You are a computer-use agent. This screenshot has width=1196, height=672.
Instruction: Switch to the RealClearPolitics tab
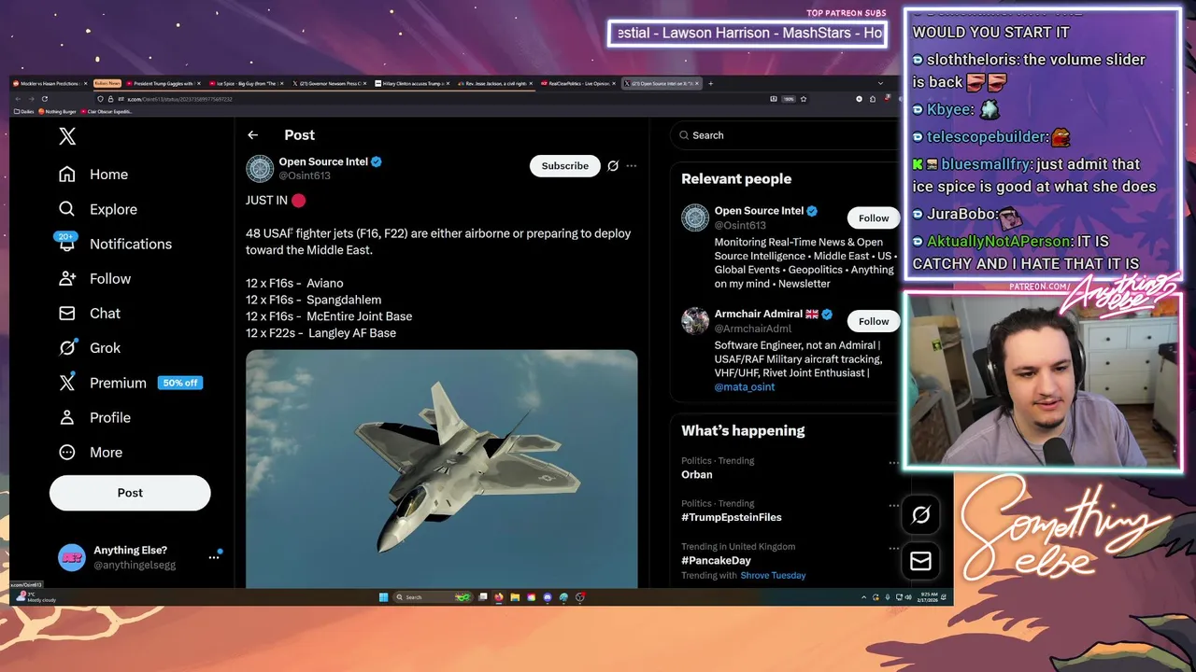[x=577, y=83]
